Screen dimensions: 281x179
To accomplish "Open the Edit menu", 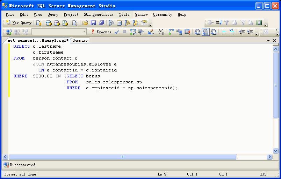I will 24,15.
